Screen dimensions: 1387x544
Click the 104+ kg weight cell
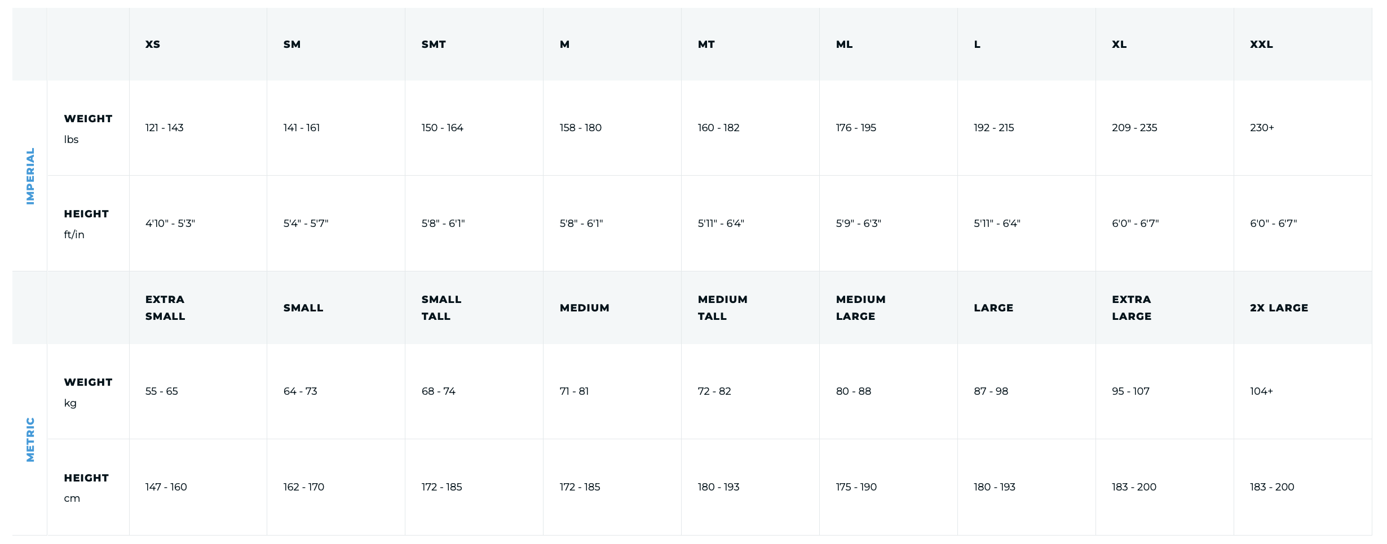(x=1261, y=391)
